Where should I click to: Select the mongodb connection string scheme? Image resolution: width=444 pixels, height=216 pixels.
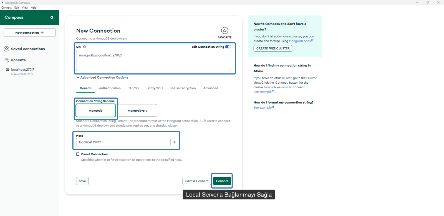tap(96, 110)
